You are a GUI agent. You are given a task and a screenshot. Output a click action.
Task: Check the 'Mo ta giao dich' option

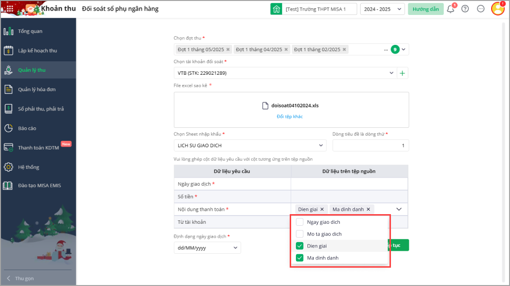[x=299, y=234]
